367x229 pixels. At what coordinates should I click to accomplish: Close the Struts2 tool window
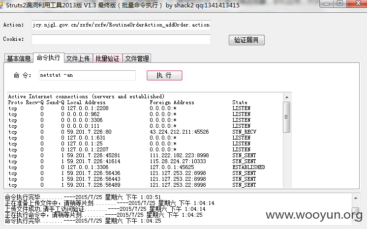tap(358, 4)
